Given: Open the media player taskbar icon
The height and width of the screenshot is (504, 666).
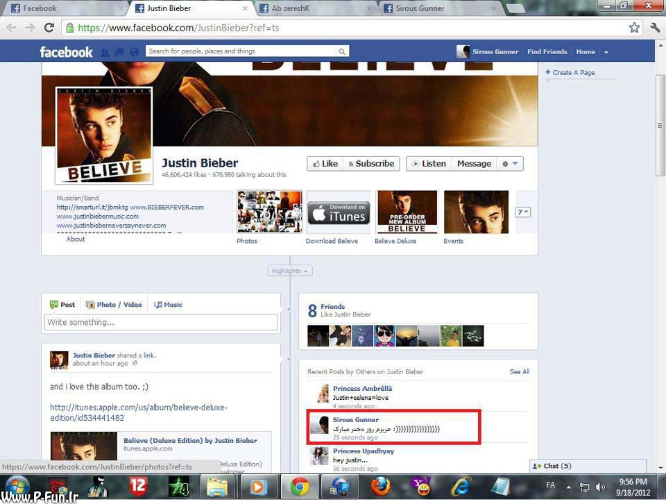Looking at the screenshot, I should [x=257, y=487].
